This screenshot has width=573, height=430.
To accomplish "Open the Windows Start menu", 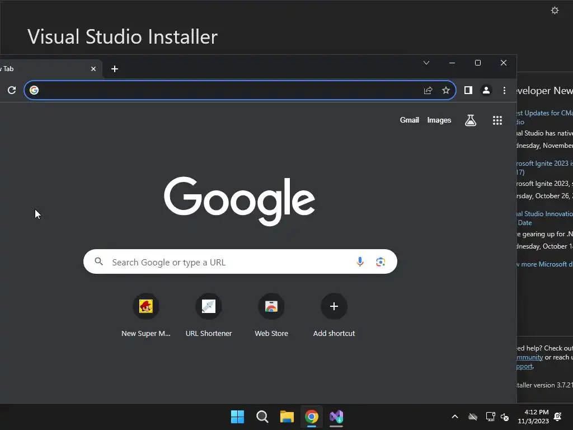I will tap(237, 417).
